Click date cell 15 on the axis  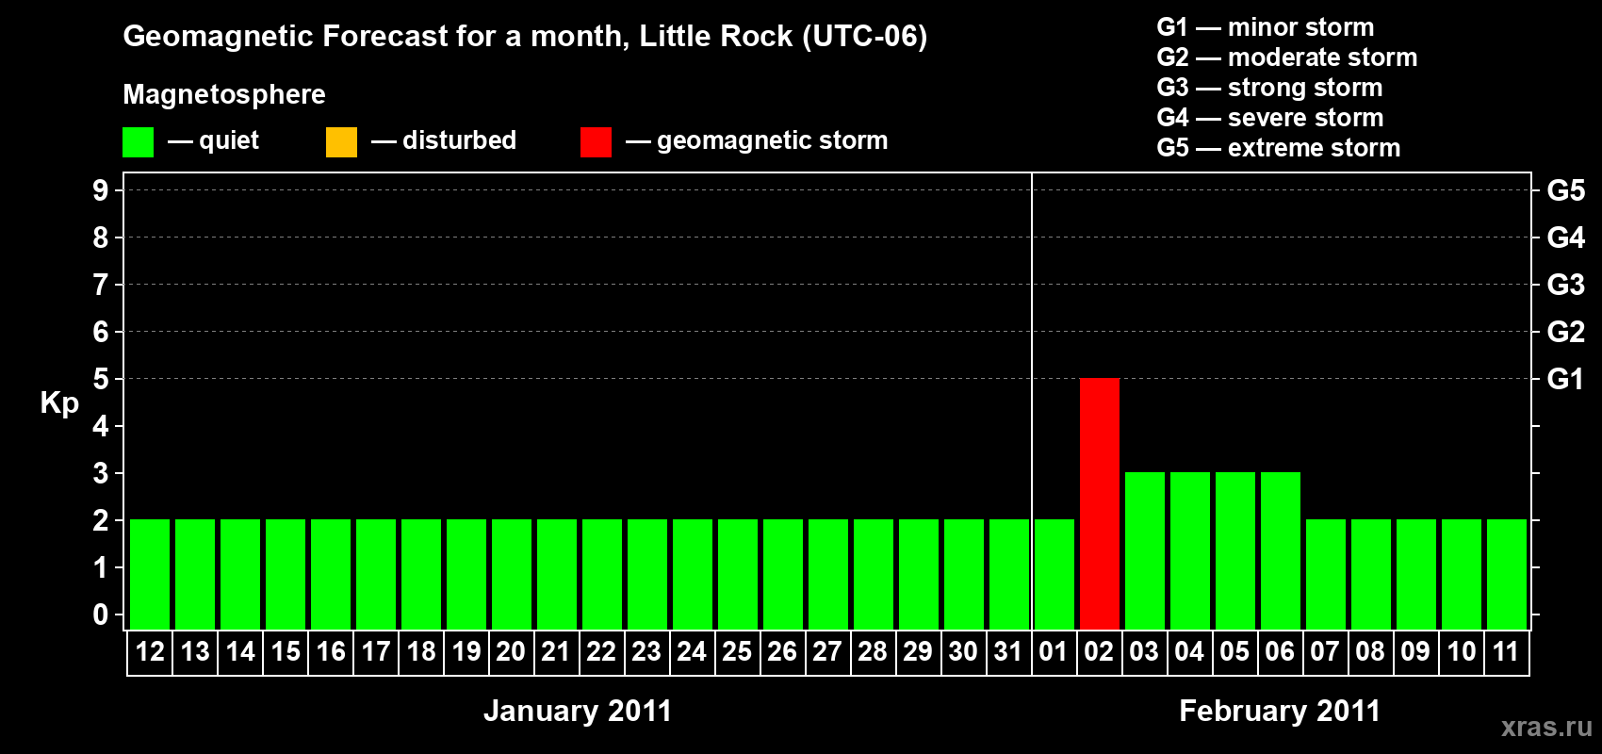click(286, 652)
